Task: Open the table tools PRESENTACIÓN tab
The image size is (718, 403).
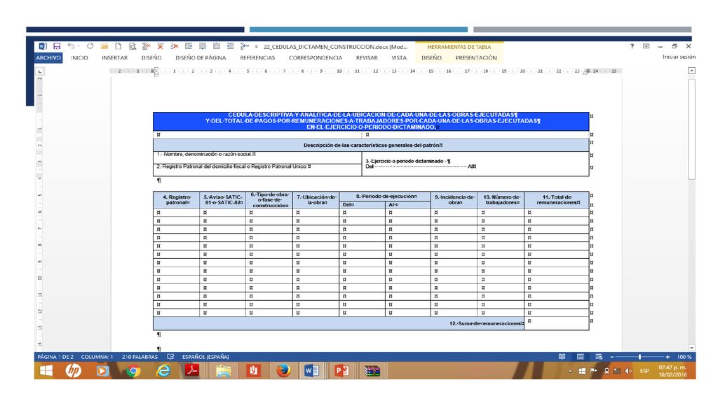Action: [x=476, y=58]
